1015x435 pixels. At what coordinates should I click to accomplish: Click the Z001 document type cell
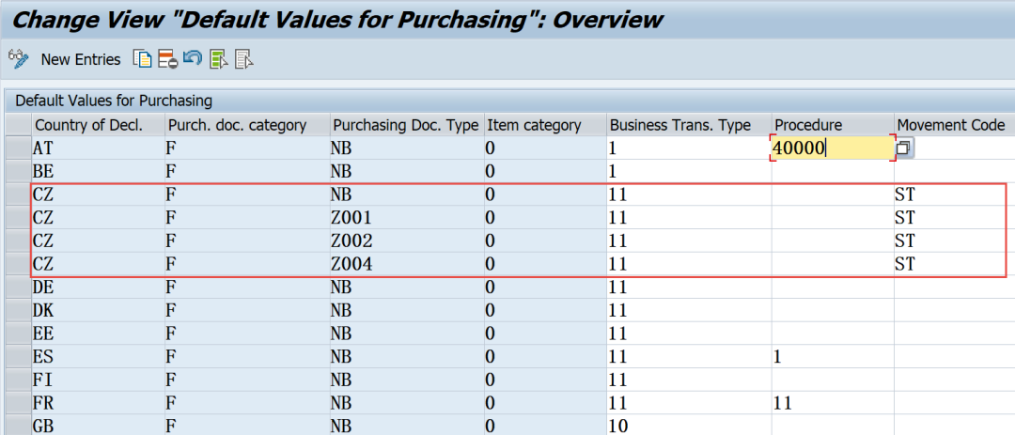[407, 218]
